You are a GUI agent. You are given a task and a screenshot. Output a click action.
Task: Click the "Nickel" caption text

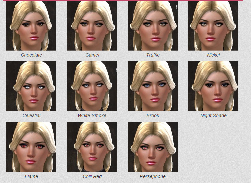point(213,55)
